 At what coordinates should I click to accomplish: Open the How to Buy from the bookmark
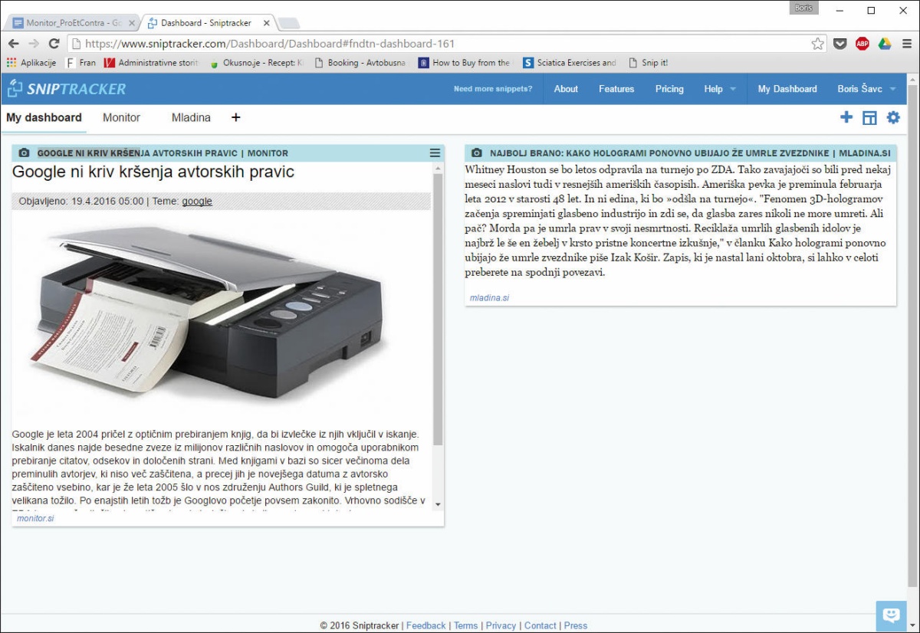464,63
